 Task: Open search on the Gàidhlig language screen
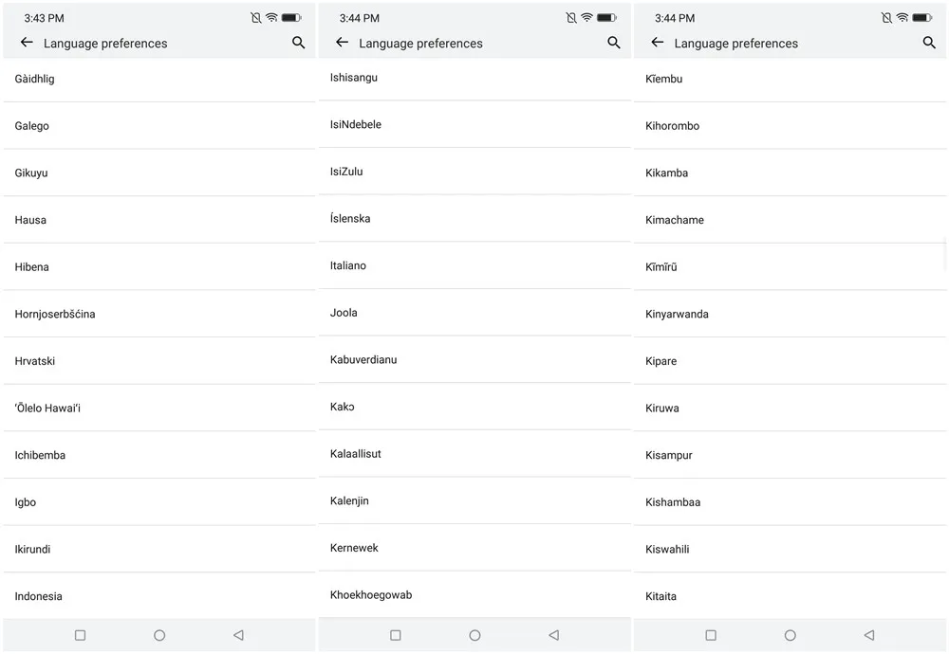tap(298, 43)
